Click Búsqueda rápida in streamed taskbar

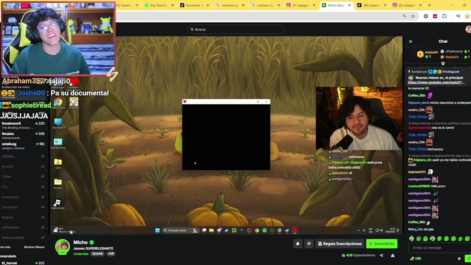point(180,230)
